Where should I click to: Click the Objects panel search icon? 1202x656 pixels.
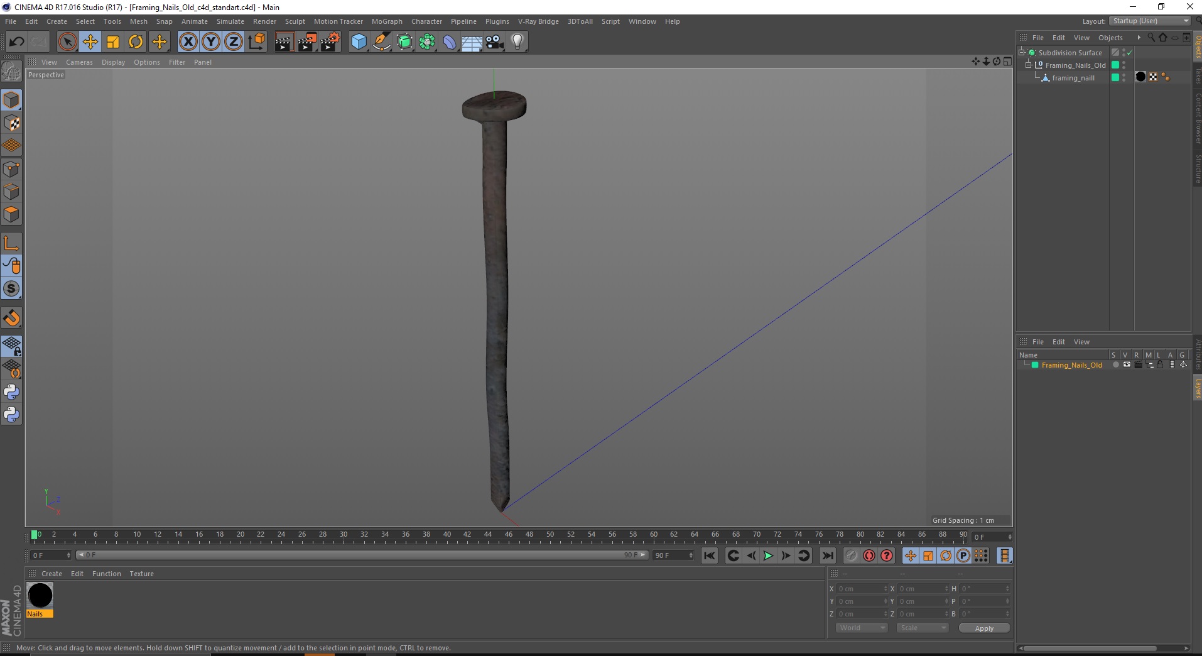pos(1151,38)
